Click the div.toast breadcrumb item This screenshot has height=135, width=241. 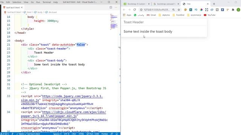tap(53, 12)
